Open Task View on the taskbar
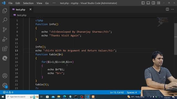177x99 pixels. (x=41, y=97)
